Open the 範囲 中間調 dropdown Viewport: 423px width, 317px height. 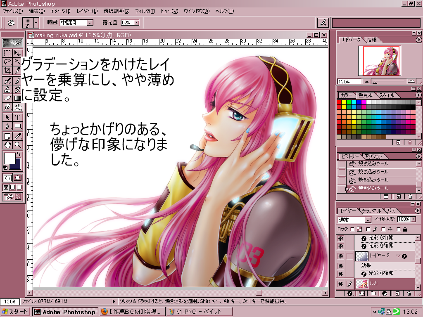pos(76,23)
